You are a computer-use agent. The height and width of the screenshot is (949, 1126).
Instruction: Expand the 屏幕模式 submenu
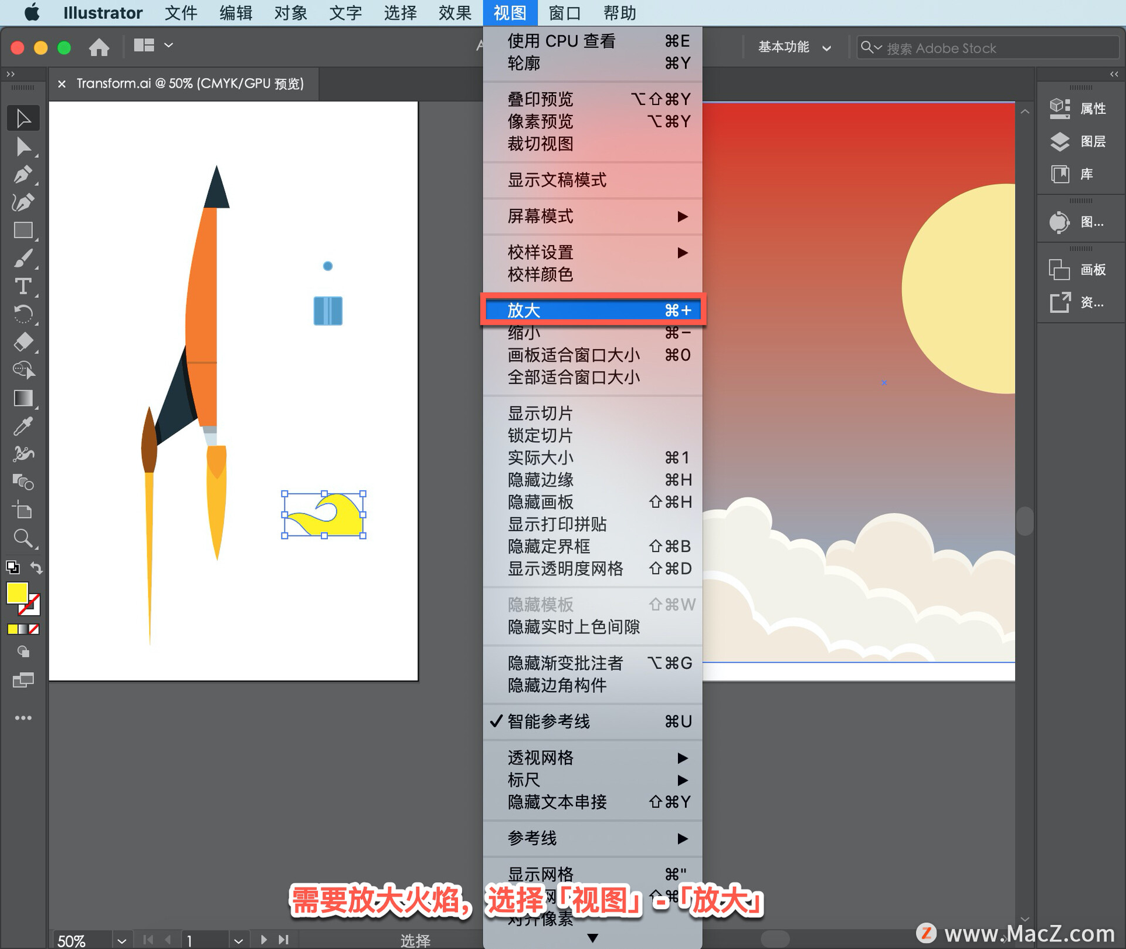click(592, 216)
